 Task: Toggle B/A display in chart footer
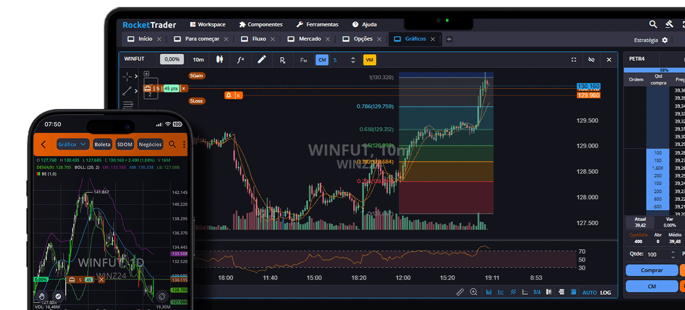(x=537, y=292)
